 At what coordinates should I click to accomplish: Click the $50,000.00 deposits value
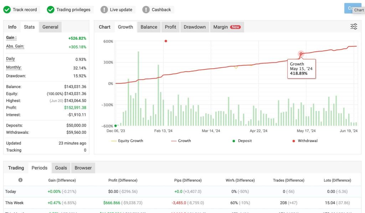pos(76,126)
